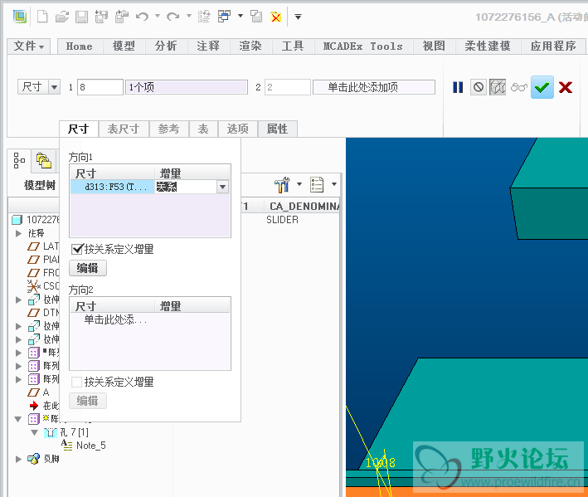The width and height of the screenshot is (588, 497).
Task: Open the quick access toolbar customize arrow
Action: [x=298, y=17]
